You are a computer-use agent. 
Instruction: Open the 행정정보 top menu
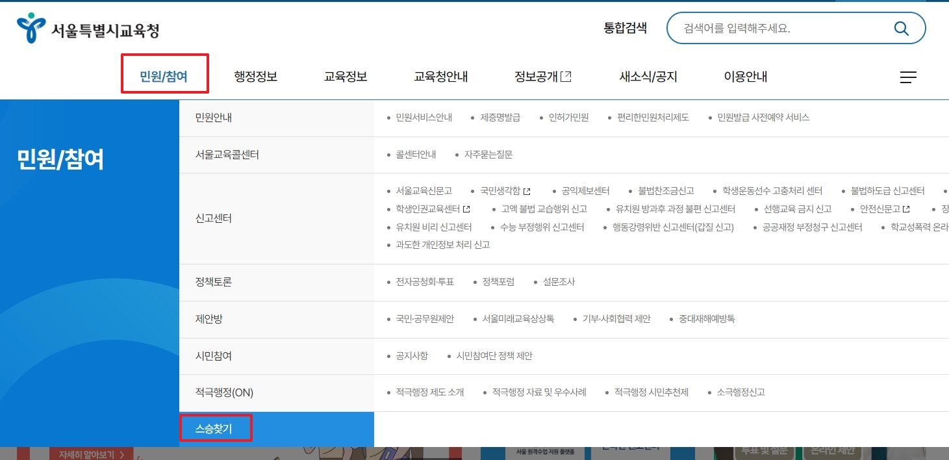tap(256, 77)
